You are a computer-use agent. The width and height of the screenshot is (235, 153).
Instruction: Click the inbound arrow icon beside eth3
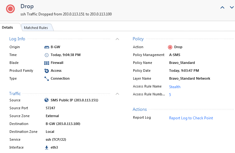[x=47, y=148]
